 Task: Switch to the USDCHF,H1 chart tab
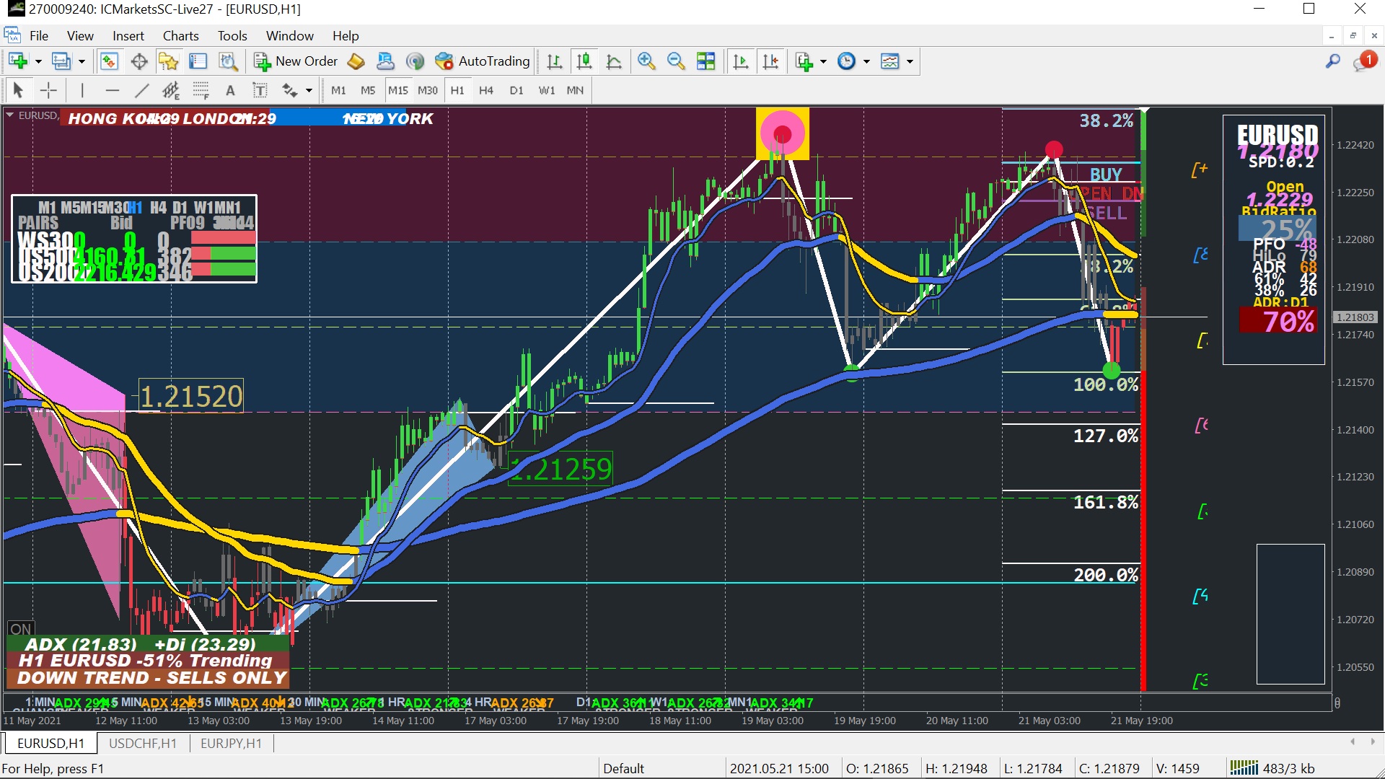(x=143, y=743)
